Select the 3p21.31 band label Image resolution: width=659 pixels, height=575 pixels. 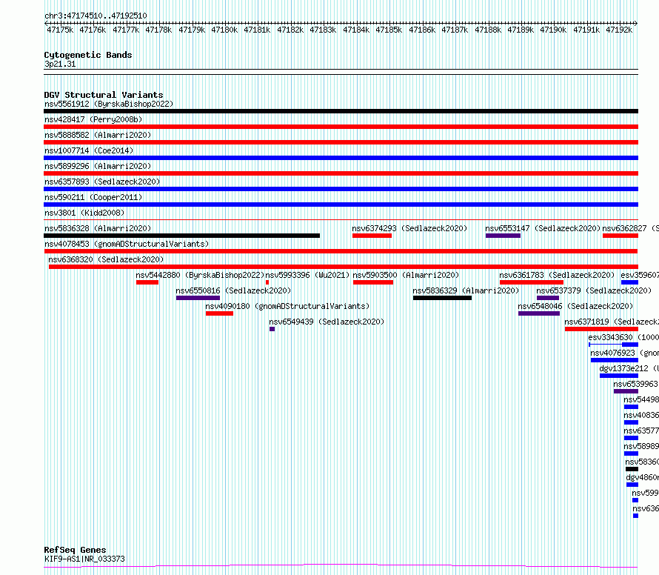coord(60,64)
